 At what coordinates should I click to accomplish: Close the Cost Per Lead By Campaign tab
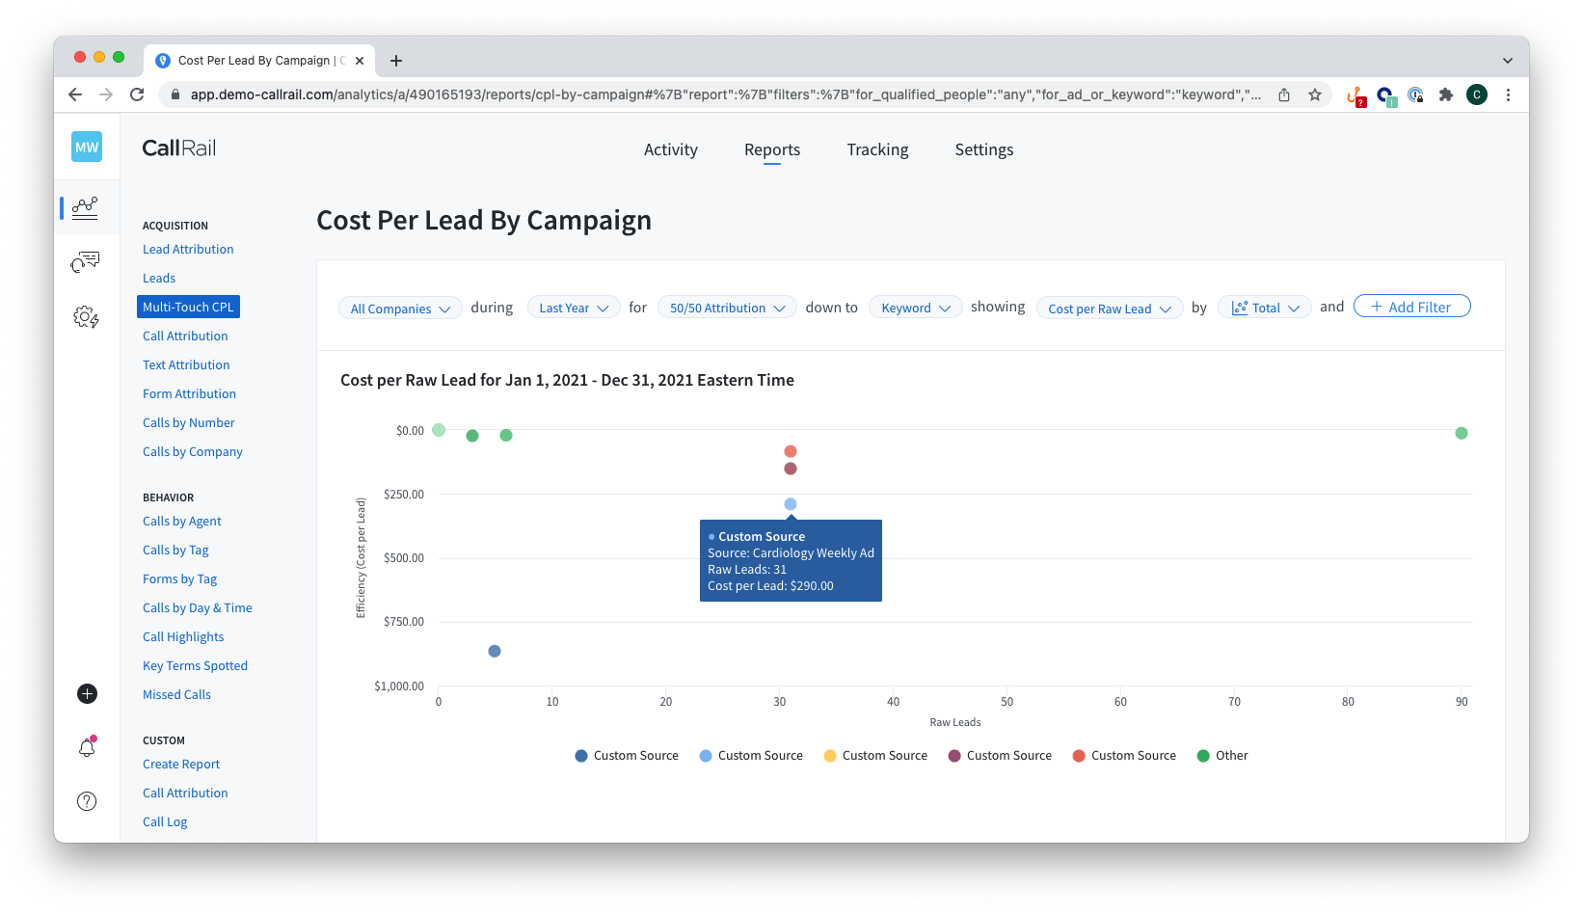click(x=360, y=61)
